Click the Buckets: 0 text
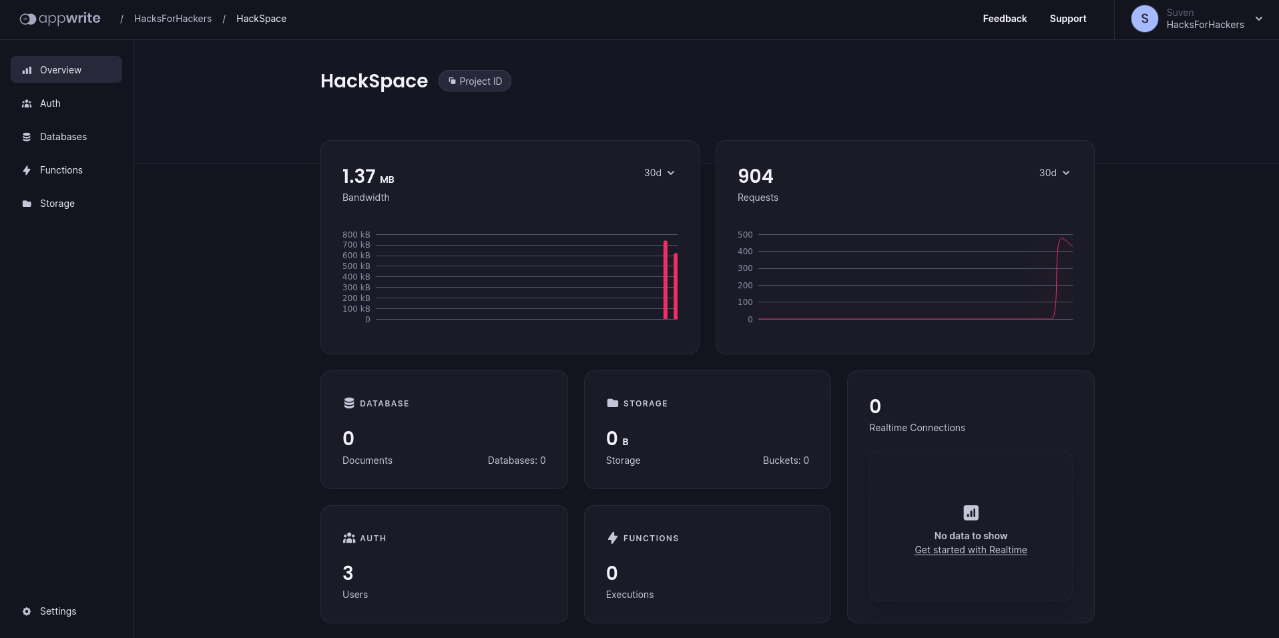Image resolution: width=1279 pixels, height=638 pixels. (786, 460)
